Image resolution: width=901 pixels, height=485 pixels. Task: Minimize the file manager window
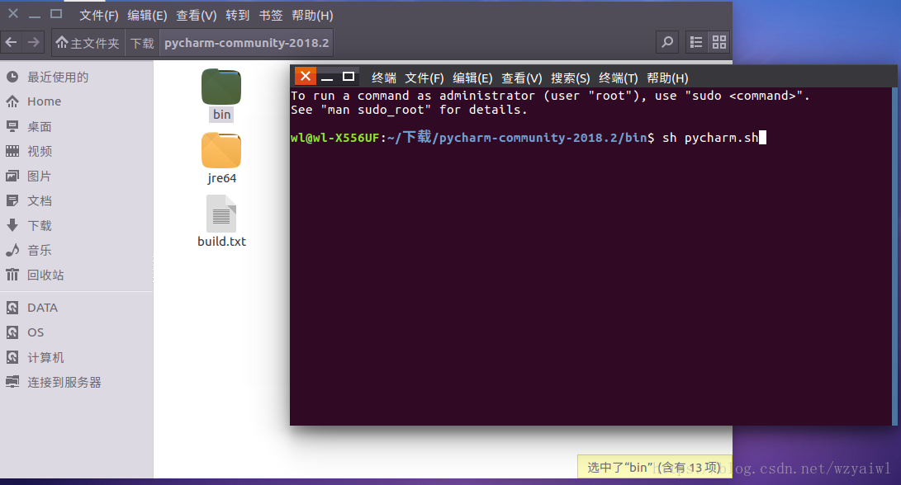click(x=35, y=15)
